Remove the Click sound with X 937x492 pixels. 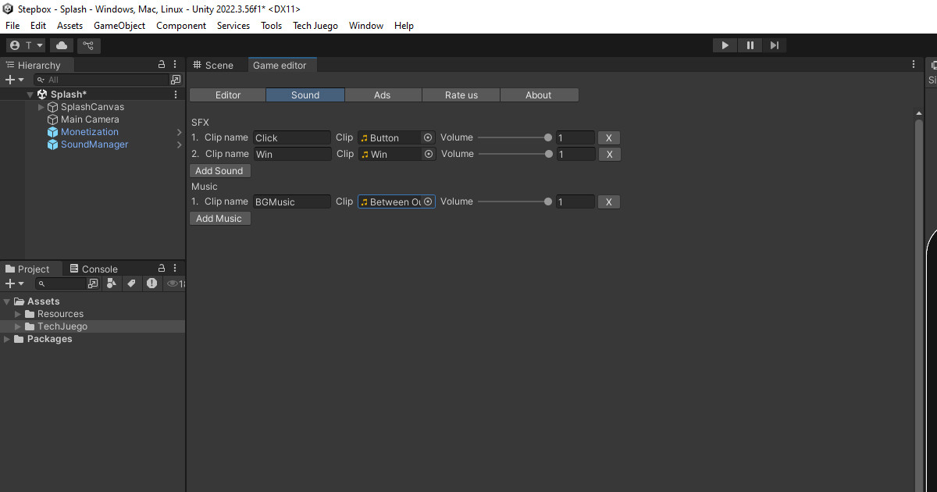click(609, 137)
